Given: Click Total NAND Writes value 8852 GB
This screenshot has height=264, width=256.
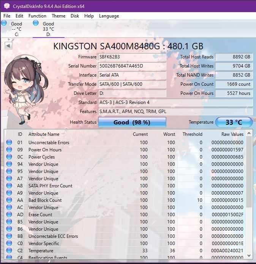Looking at the screenshot, I should tap(234, 75).
